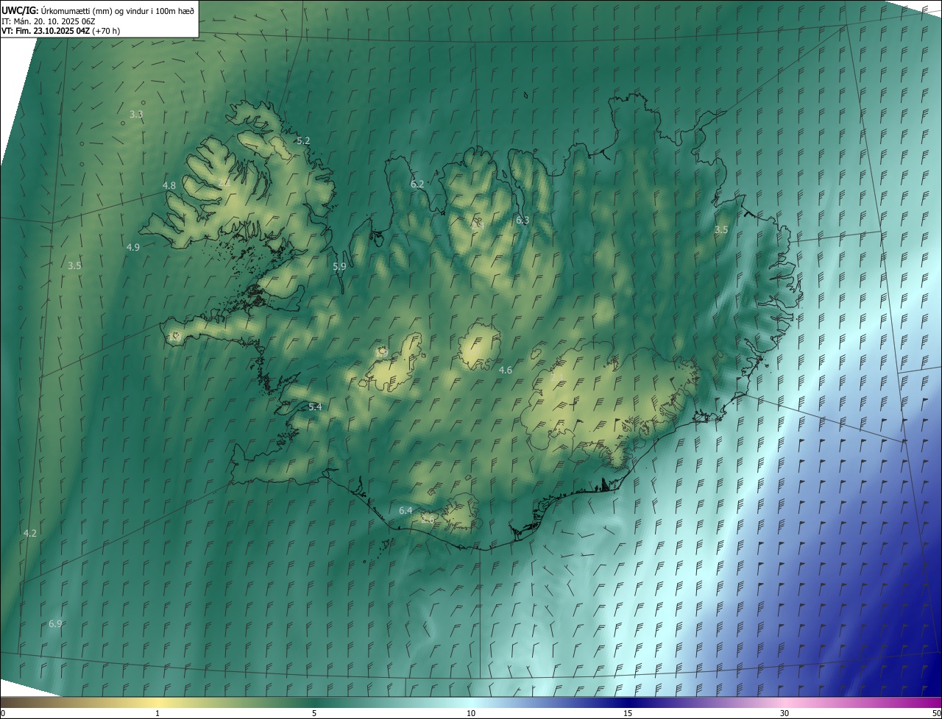Viewport: 942px width, 719px height.
Task: Click the colorbar tick label "0"
Action: click(x=3, y=714)
